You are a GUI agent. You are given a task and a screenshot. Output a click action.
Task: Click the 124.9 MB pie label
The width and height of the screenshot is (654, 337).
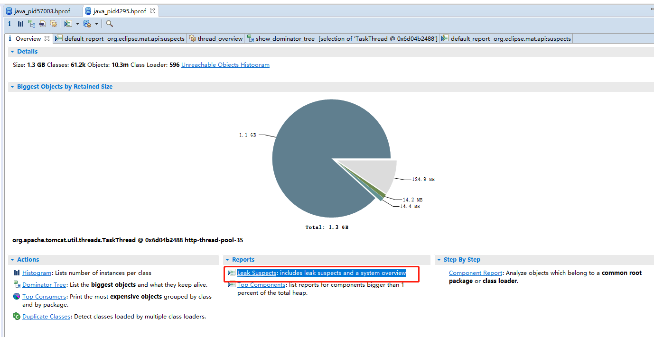point(423,180)
